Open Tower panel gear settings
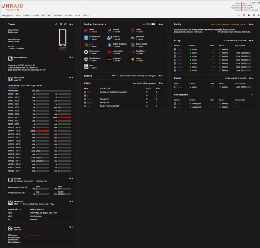This screenshot has height=248, width=260. pos(70,24)
